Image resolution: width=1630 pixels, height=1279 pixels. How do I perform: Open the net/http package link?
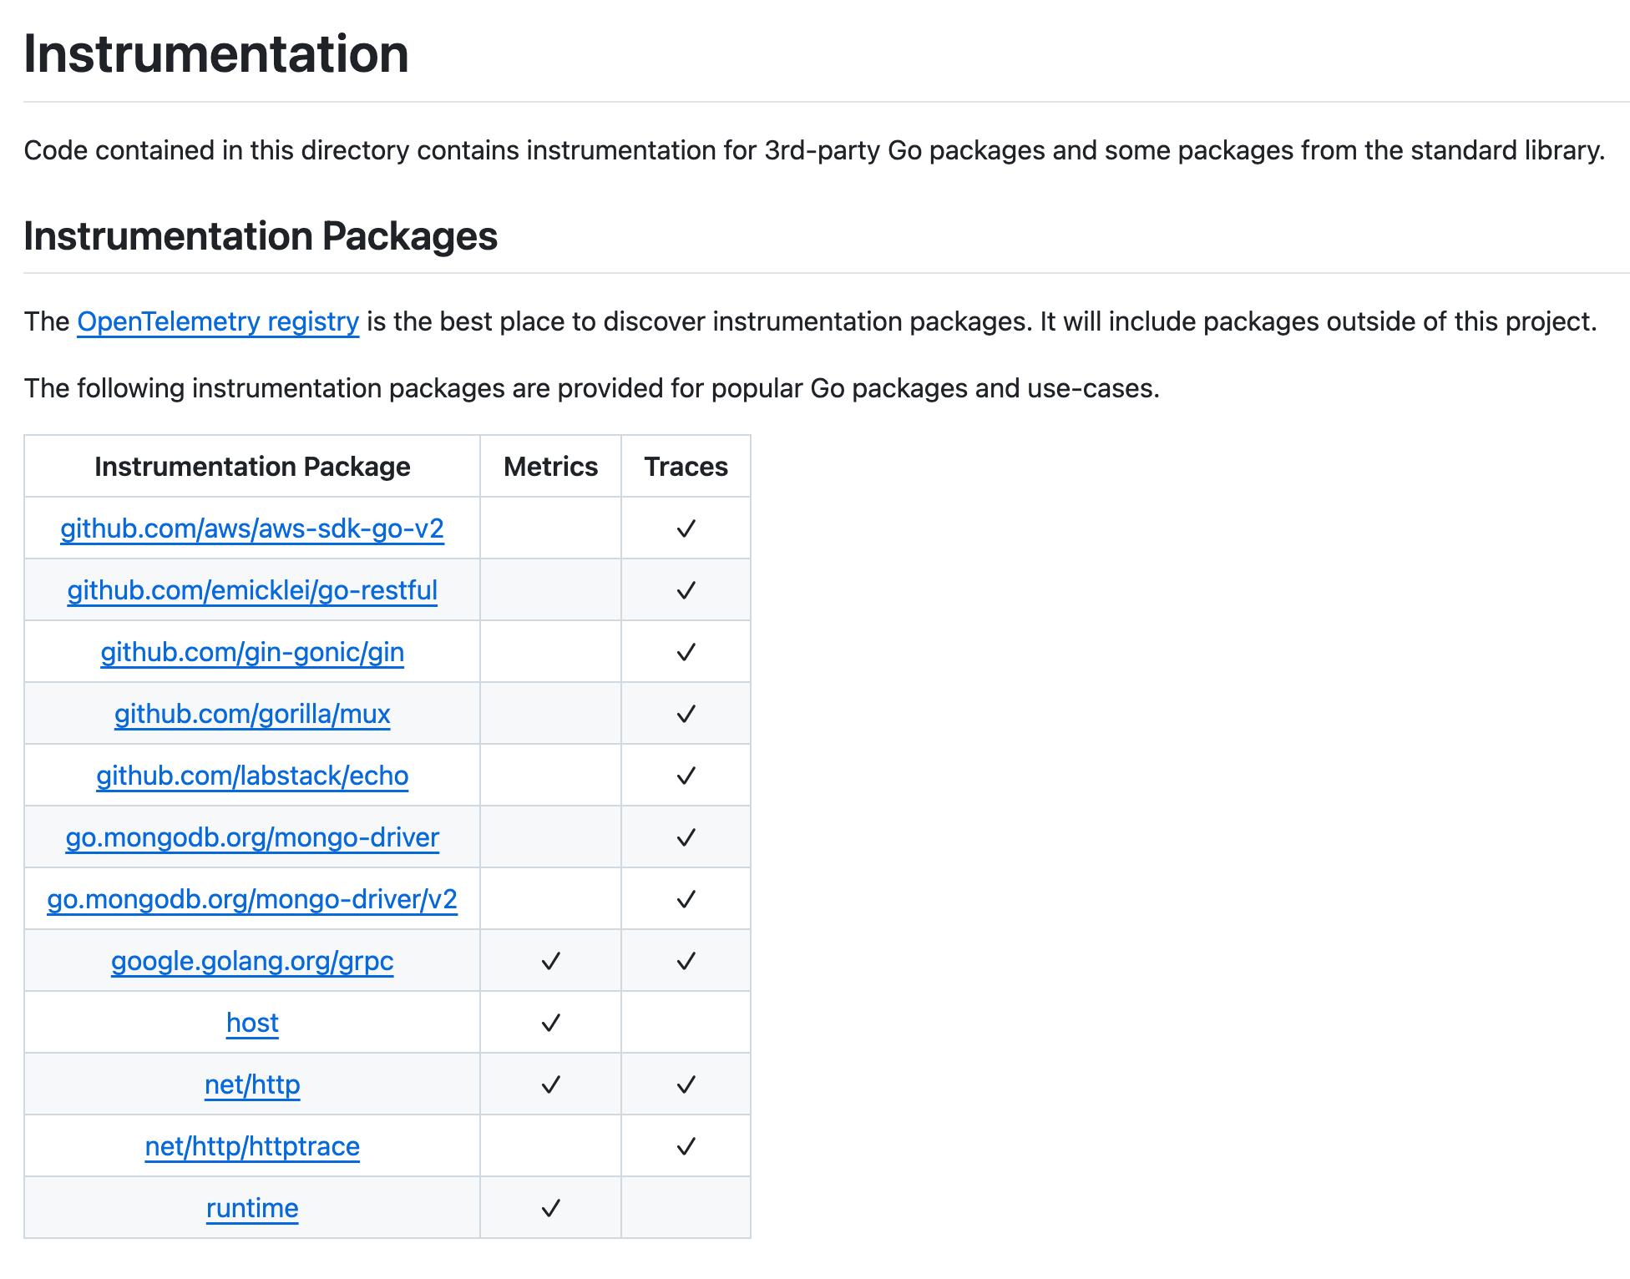(252, 1084)
